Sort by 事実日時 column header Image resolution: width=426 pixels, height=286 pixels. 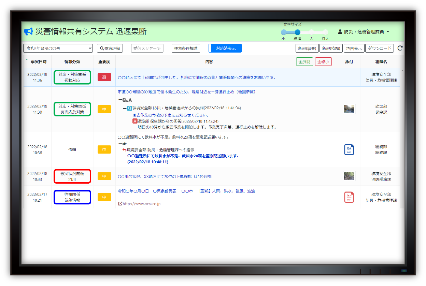[39, 62]
